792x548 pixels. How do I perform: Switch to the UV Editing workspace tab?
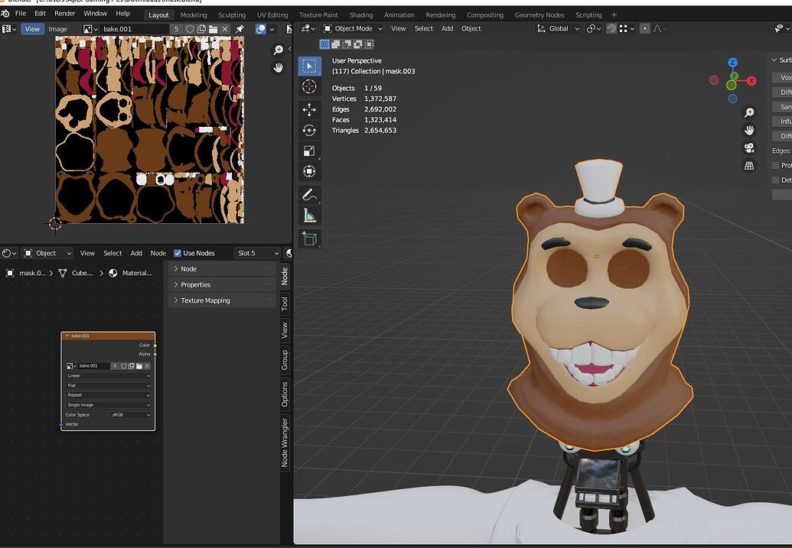point(272,15)
